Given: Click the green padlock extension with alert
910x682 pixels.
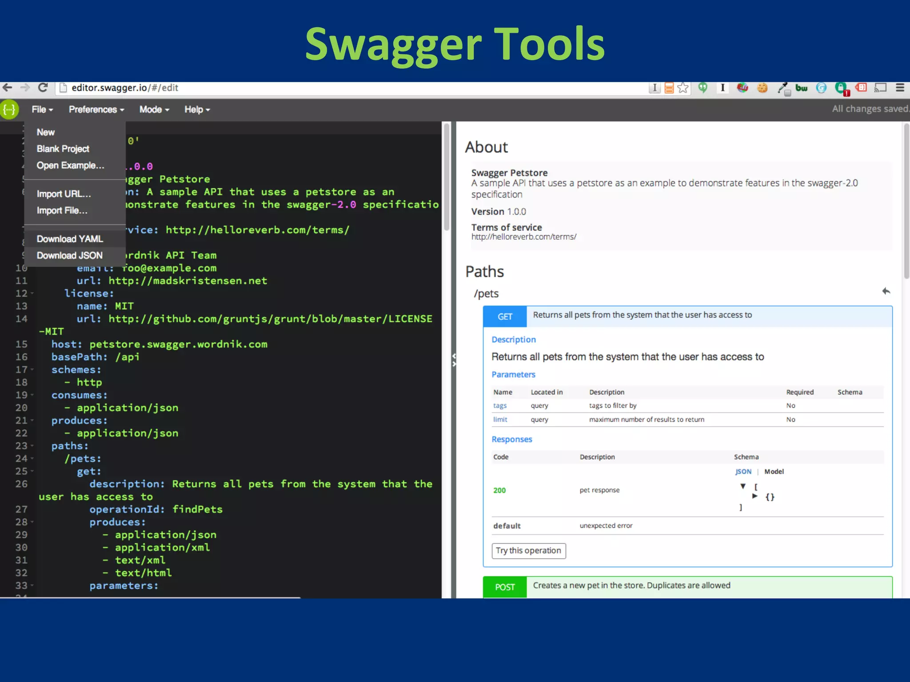Looking at the screenshot, I should click(x=842, y=89).
